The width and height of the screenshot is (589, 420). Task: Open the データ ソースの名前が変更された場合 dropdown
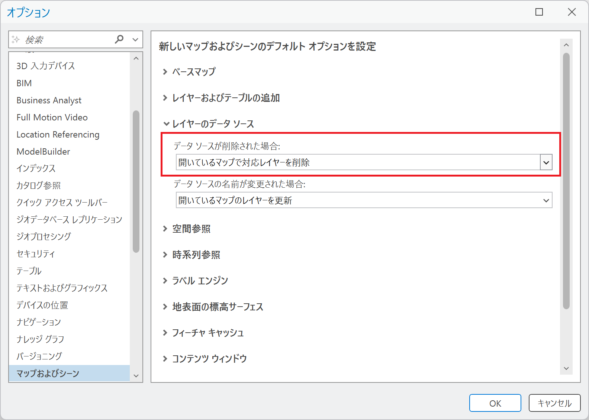pyautogui.click(x=546, y=200)
